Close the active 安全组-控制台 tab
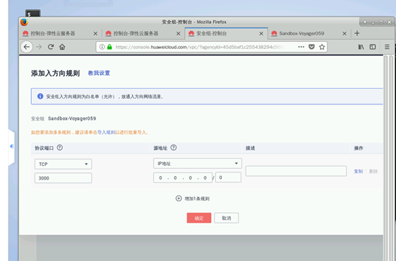396x261 pixels. click(261, 33)
